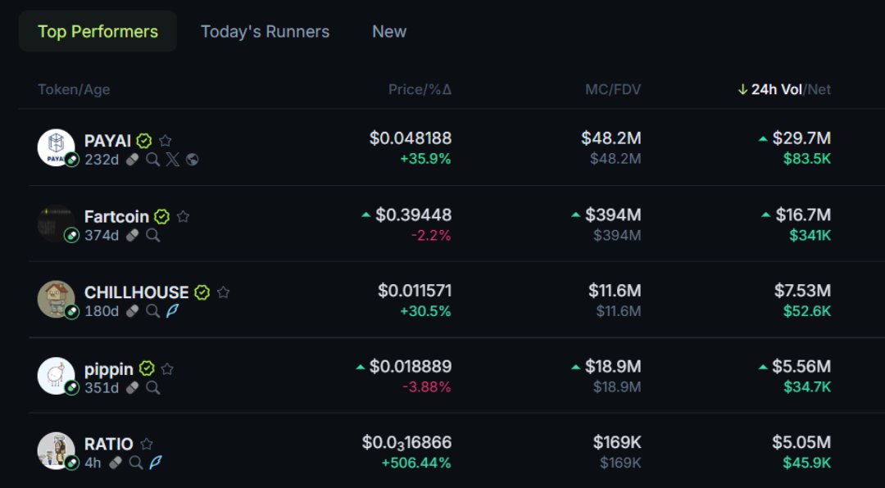Toggle the star to favorite CHILLHOUSE

coord(223,292)
